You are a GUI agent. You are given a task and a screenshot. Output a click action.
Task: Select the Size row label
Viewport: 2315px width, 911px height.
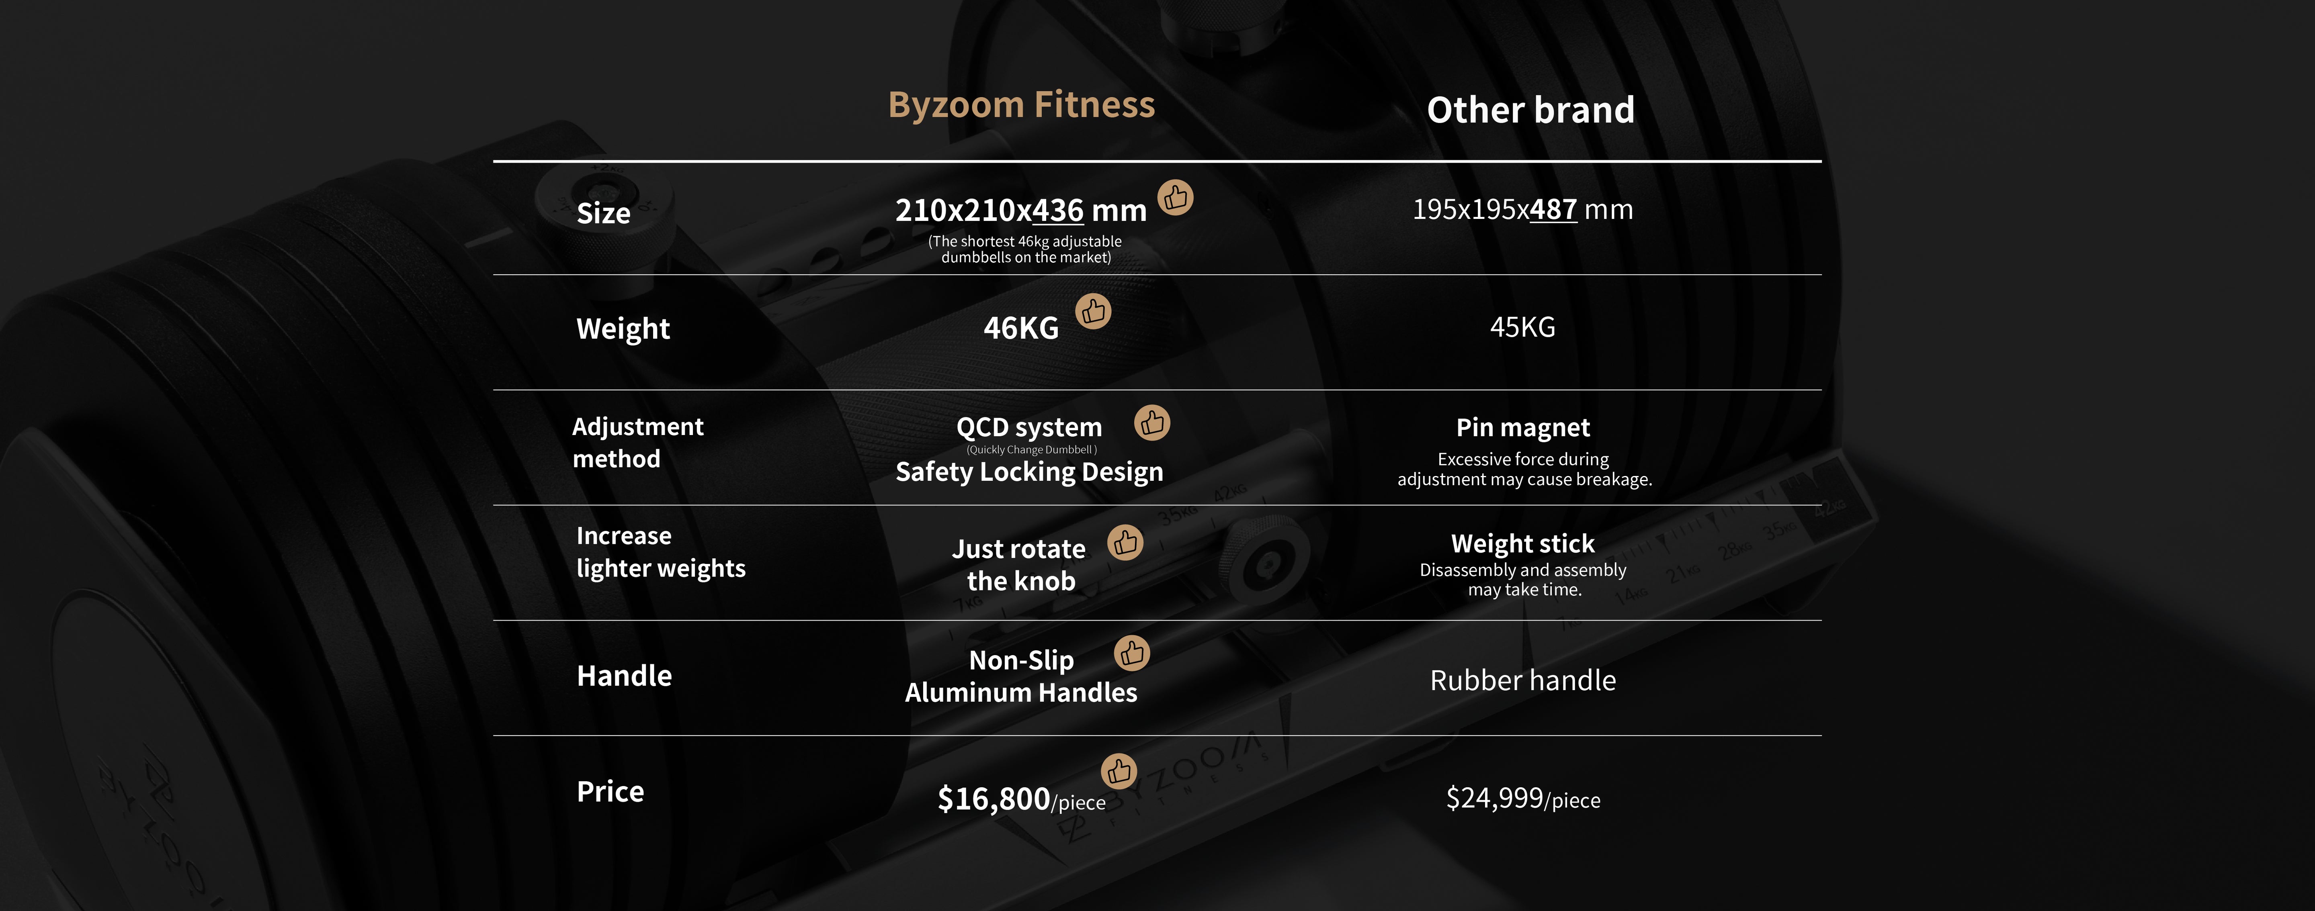pyautogui.click(x=603, y=214)
